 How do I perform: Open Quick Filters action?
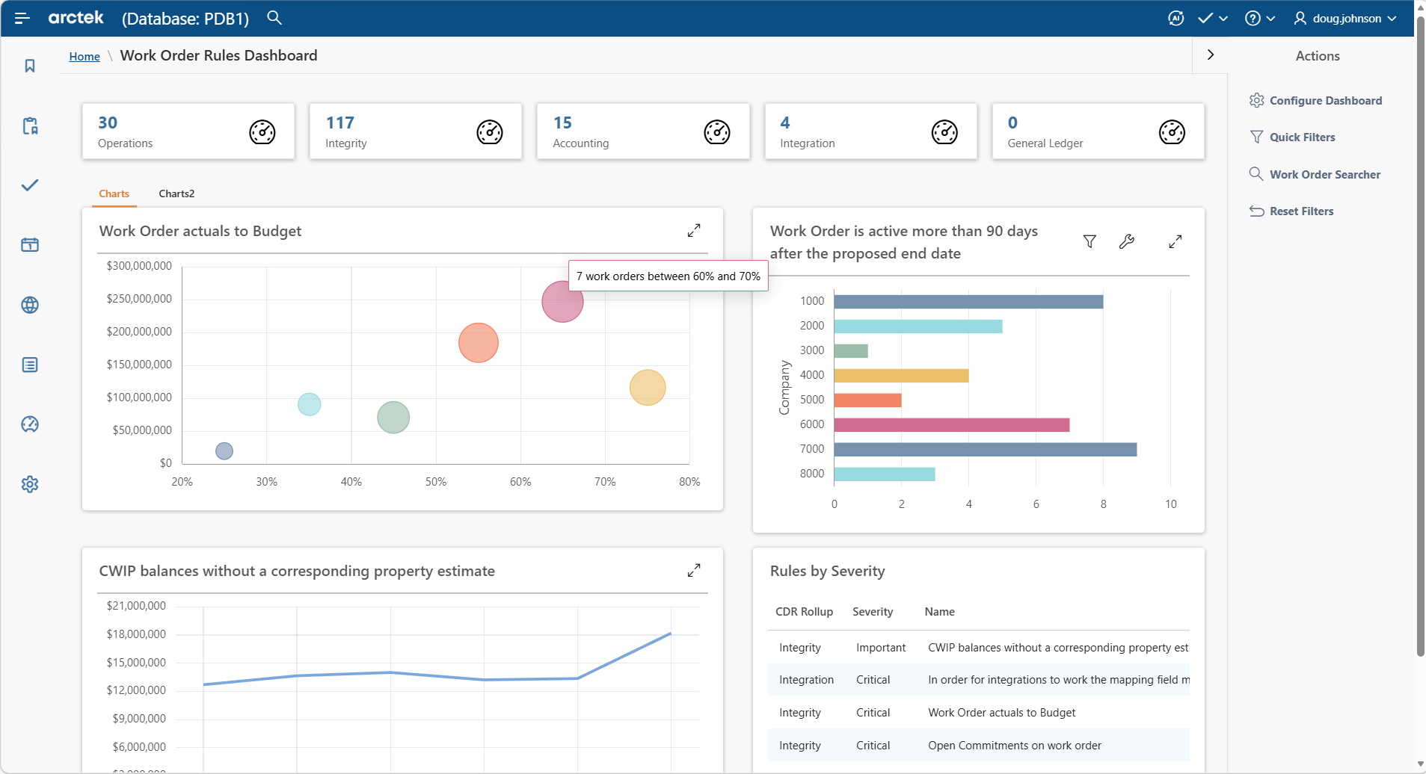click(1292, 137)
